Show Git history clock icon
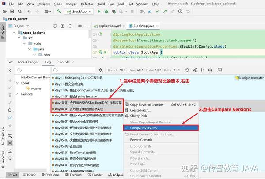265x179 pixels. [180, 11]
